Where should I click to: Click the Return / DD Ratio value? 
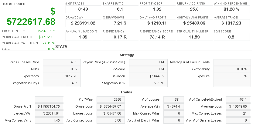point(194,9)
